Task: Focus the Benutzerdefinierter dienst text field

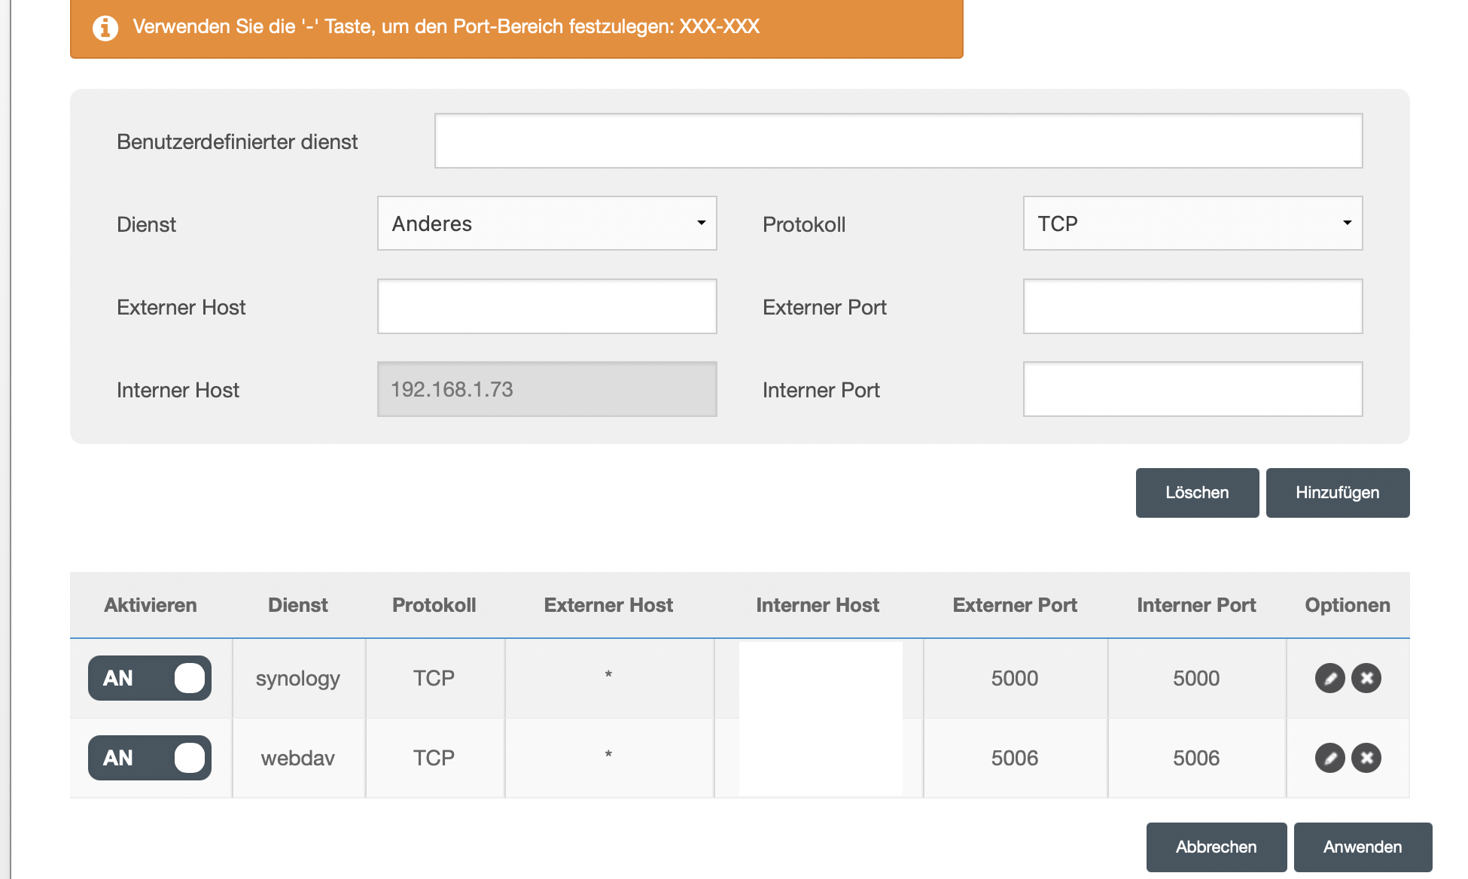Action: (x=898, y=141)
